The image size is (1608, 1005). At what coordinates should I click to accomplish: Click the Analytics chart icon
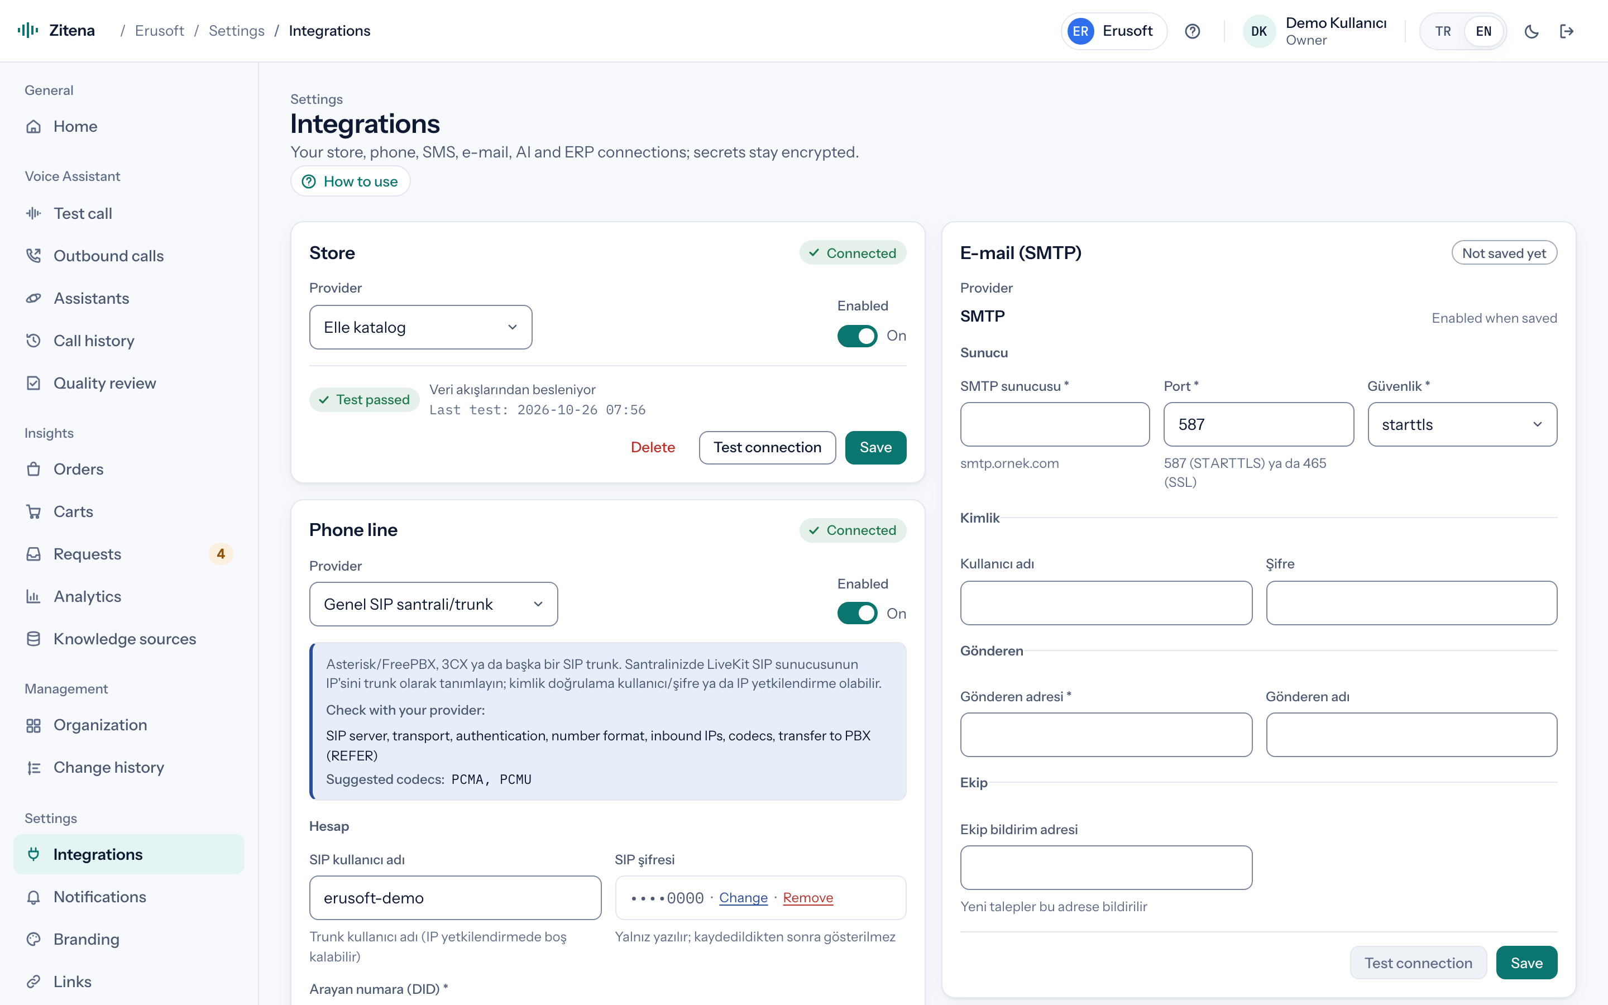[x=33, y=597]
